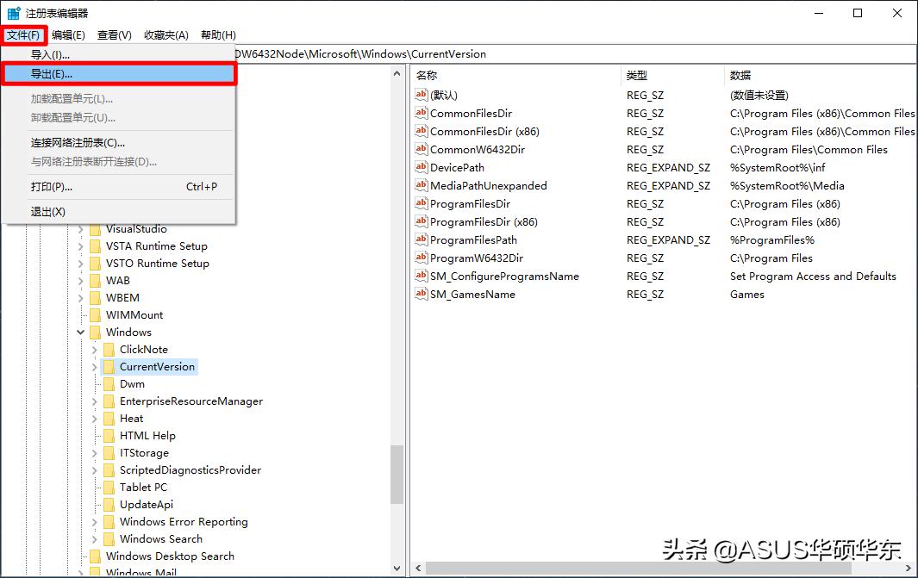Click the 数据 column header
The image size is (918, 578).
click(x=740, y=76)
